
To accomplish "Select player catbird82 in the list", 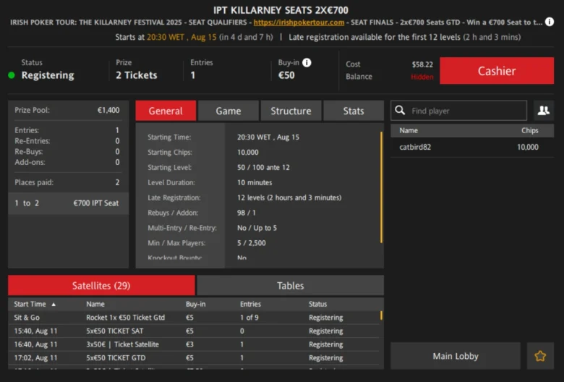I will tap(472, 147).
